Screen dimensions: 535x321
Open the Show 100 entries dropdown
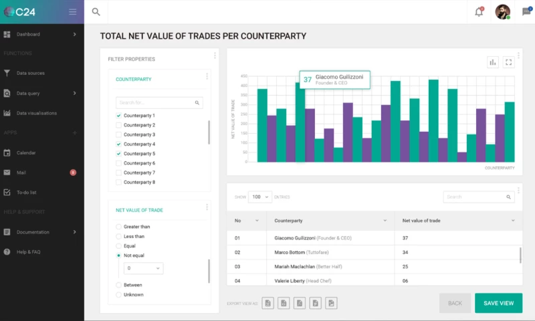point(260,197)
